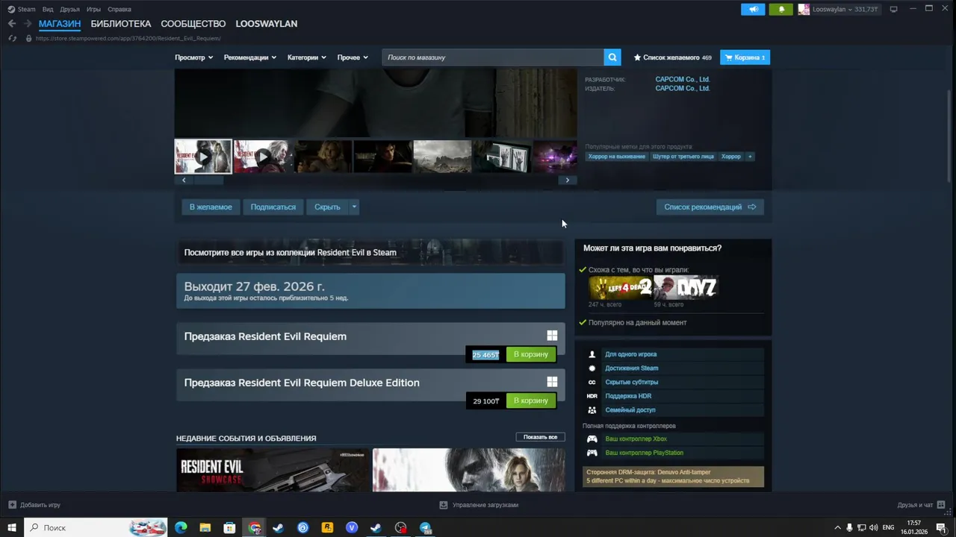
Task: Select the landscape screenshot thumbnail
Action: coord(442,157)
